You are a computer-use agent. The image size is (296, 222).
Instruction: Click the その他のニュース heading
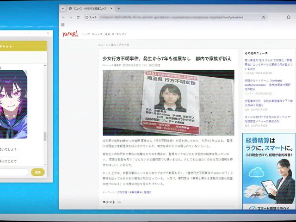(256, 53)
